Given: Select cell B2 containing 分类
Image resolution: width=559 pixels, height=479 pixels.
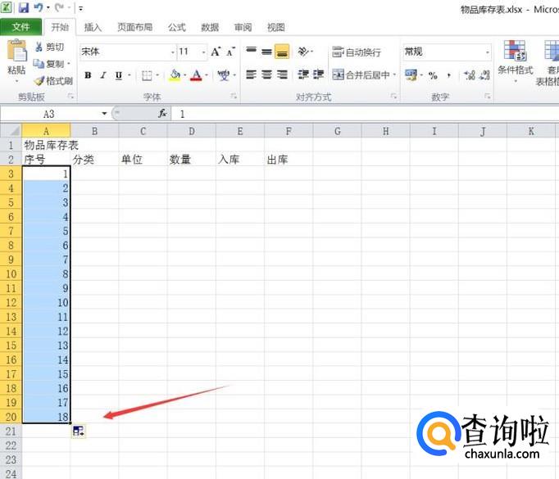Looking at the screenshot, I should 94,159.
